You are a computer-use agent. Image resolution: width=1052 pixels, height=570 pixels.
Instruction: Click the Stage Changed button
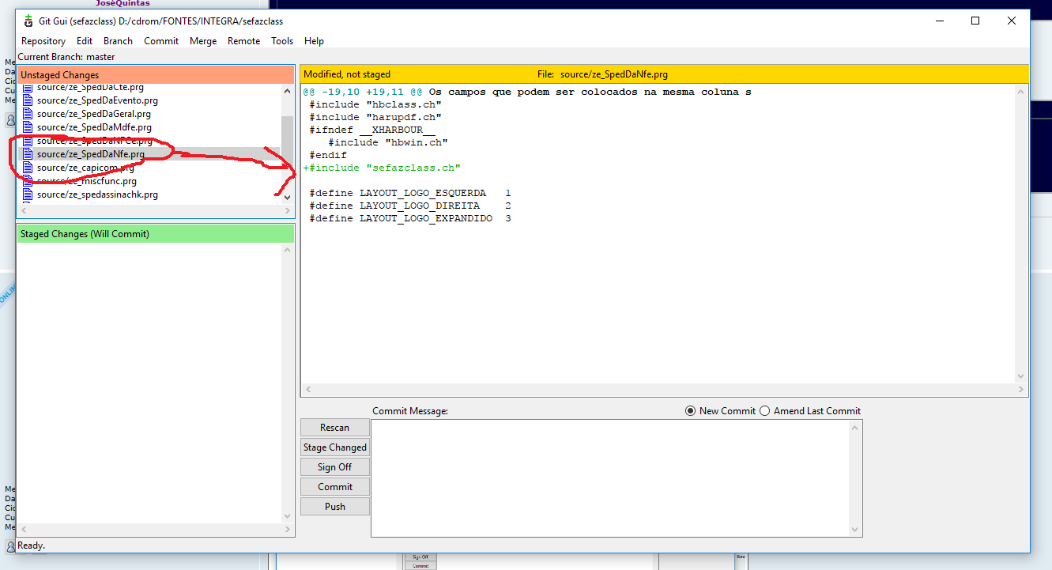pyautogui.click(x=335, y=447)
